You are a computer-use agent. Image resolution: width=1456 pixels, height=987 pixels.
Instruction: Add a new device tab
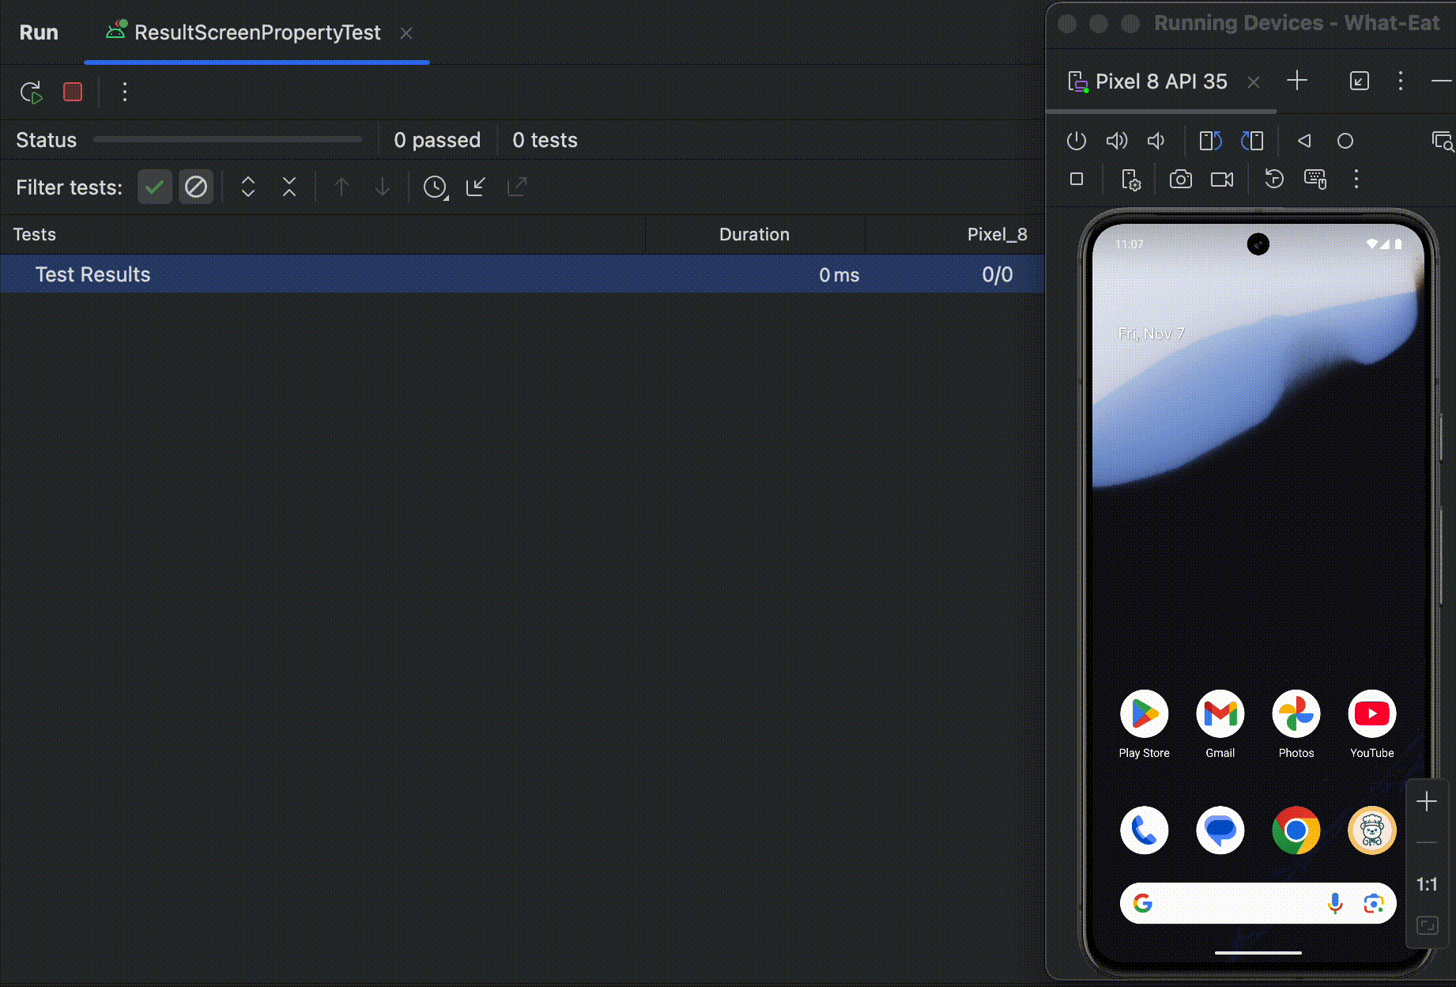pos(1297,81)
